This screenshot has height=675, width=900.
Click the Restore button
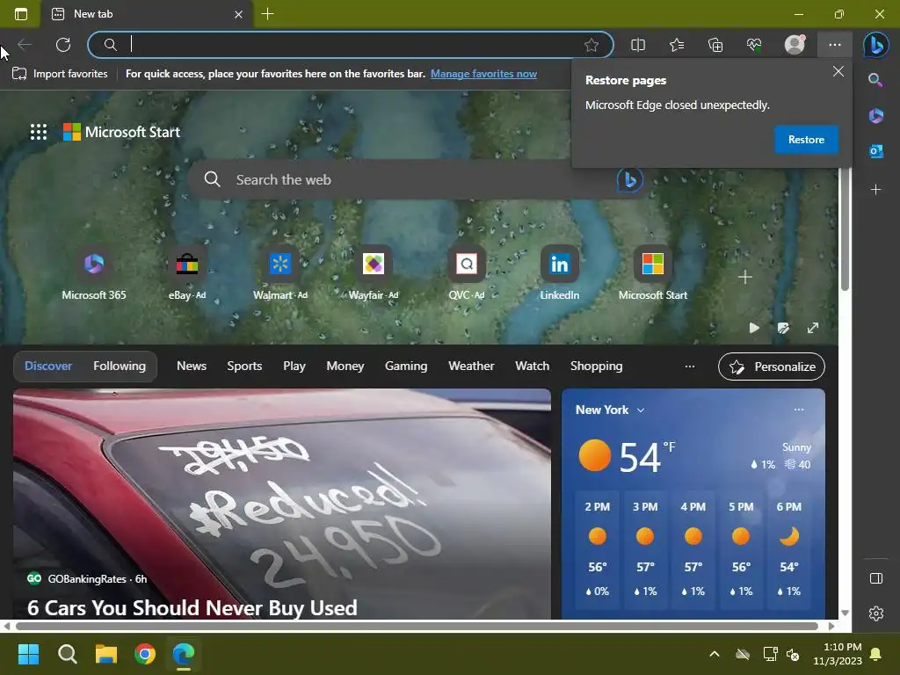tap(806, 140)
